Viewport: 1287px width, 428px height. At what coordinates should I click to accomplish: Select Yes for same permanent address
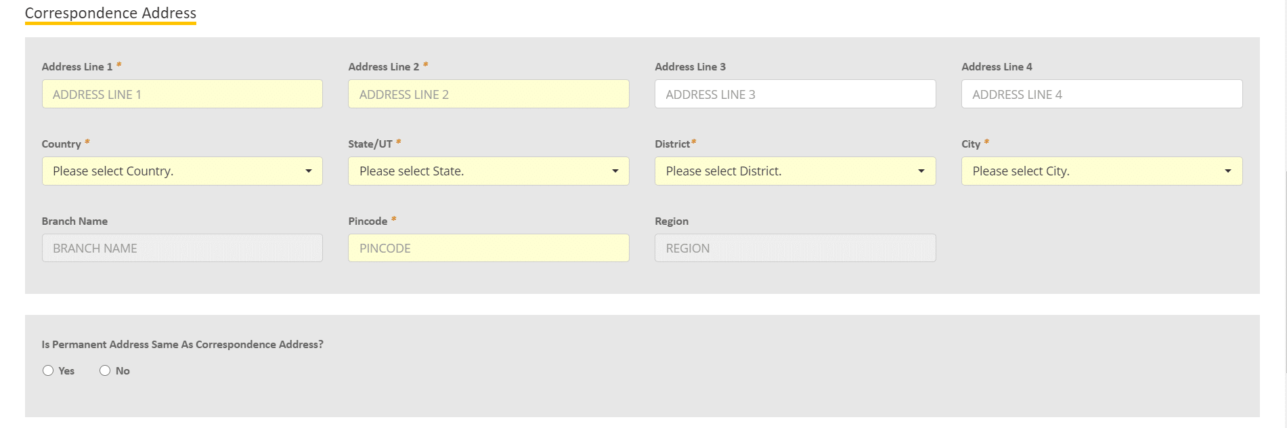point(48,370)
